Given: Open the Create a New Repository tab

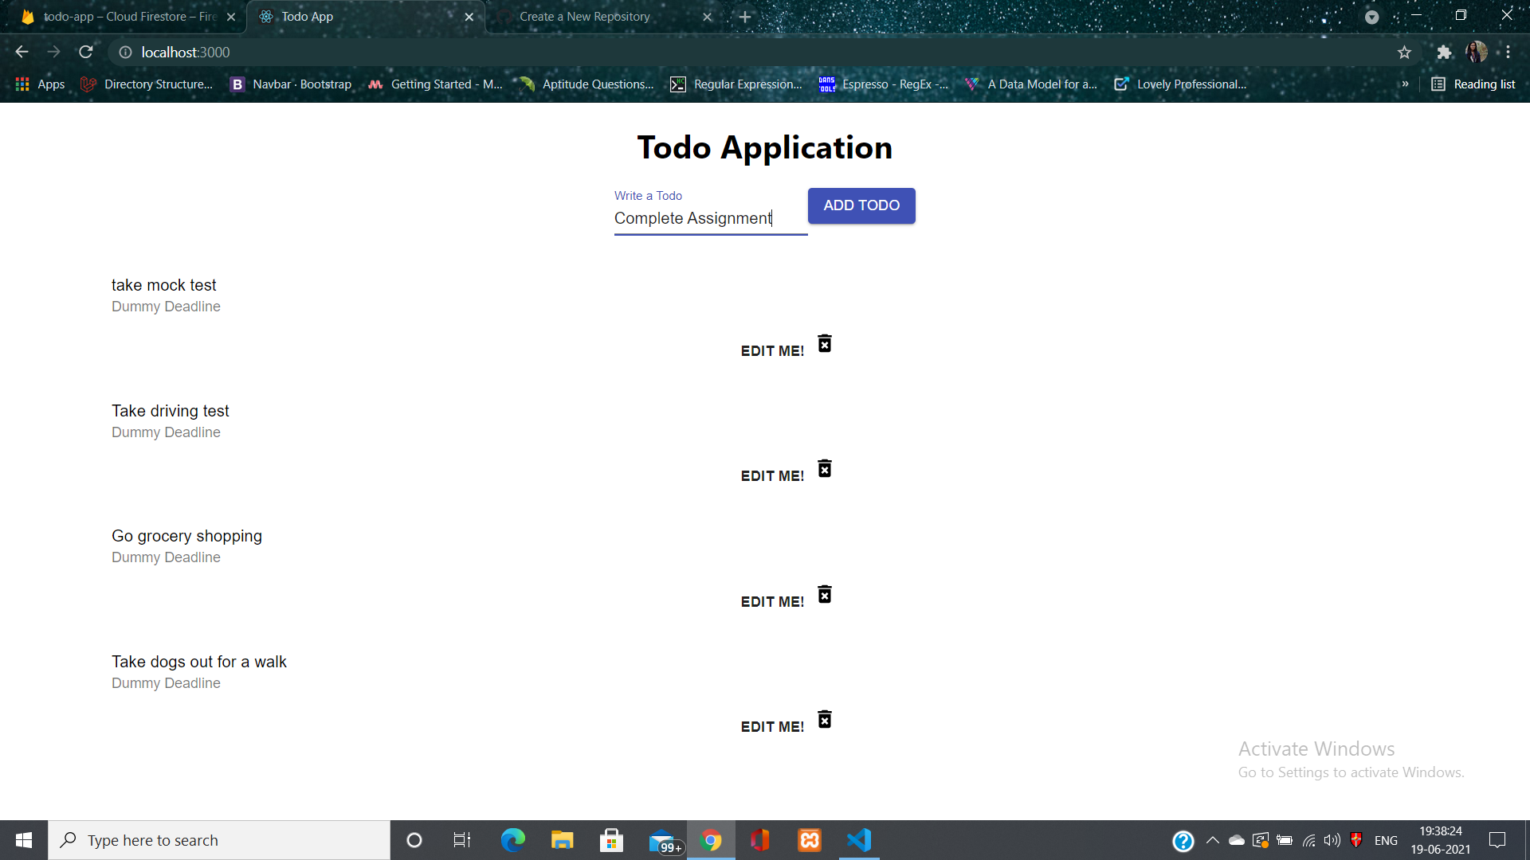Looking at the screenshot, I should tap(586, 17).
